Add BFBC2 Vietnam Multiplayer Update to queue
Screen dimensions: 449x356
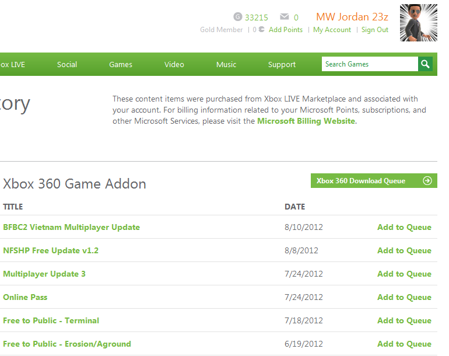coord(404,227)
